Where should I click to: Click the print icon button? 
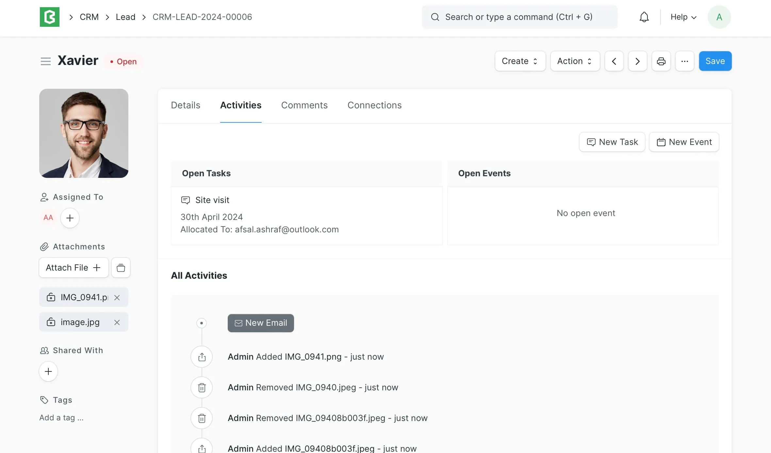point(661,61)
